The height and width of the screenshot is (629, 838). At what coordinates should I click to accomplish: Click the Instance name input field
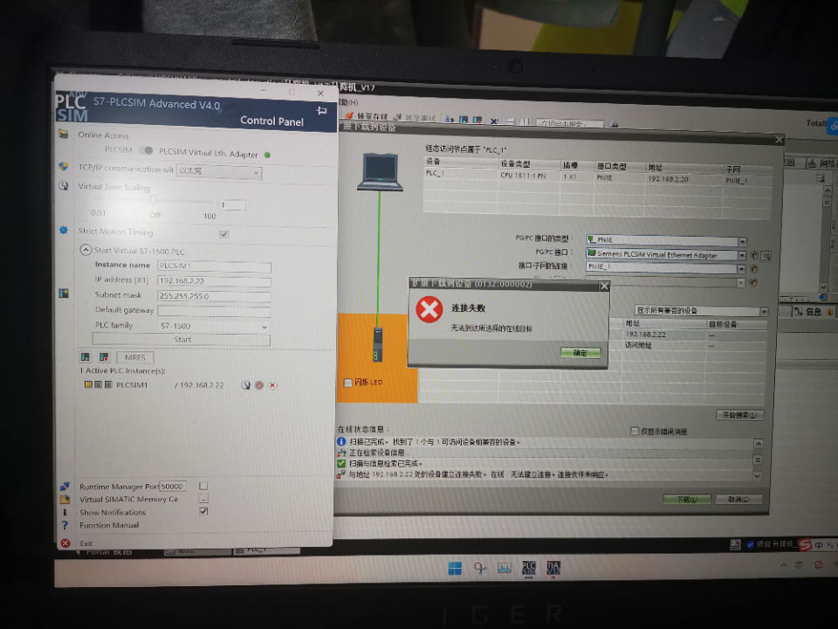pos(215,266)
